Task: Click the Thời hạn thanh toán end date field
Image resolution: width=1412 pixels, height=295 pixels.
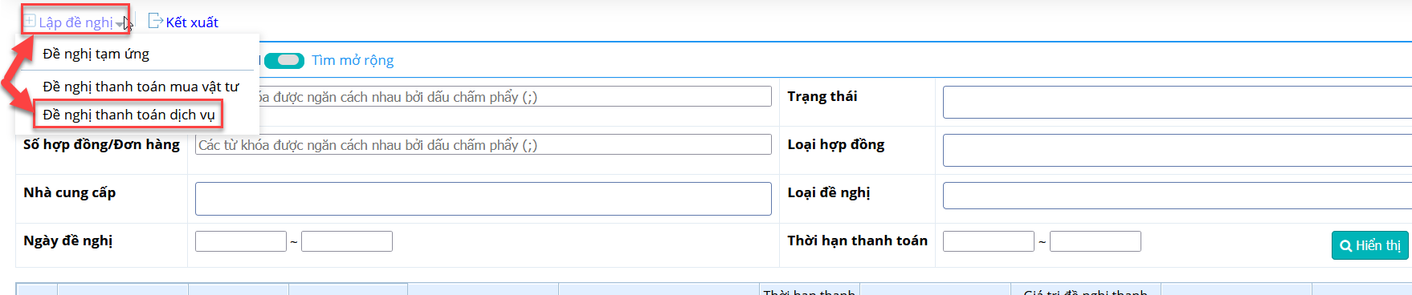Action: tap(1096, 241)
